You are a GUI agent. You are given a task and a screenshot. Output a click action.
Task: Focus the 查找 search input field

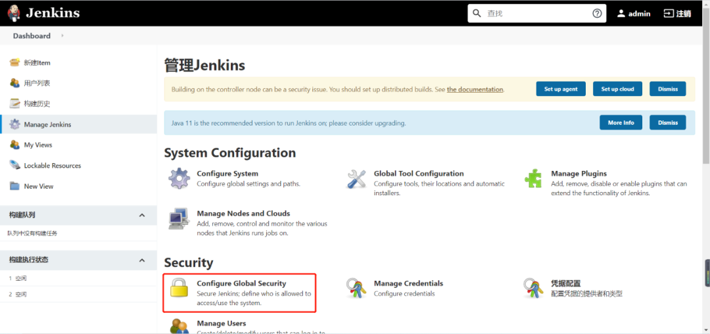click(x=536, y=14)
